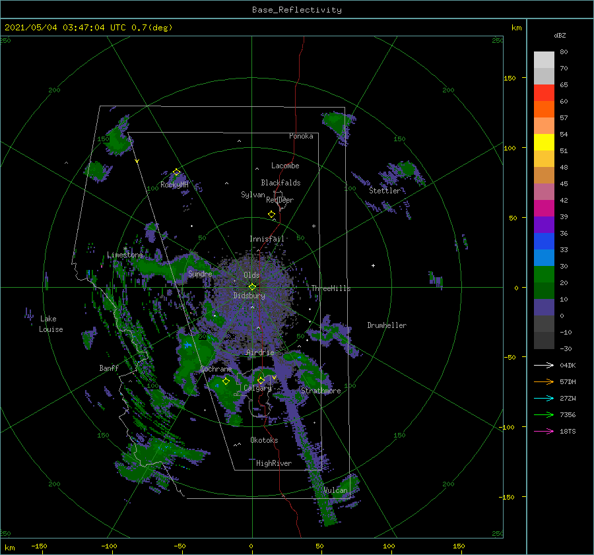Click the Calgary city label
Viewport: 594px width, 555px height.
point(257,388)
